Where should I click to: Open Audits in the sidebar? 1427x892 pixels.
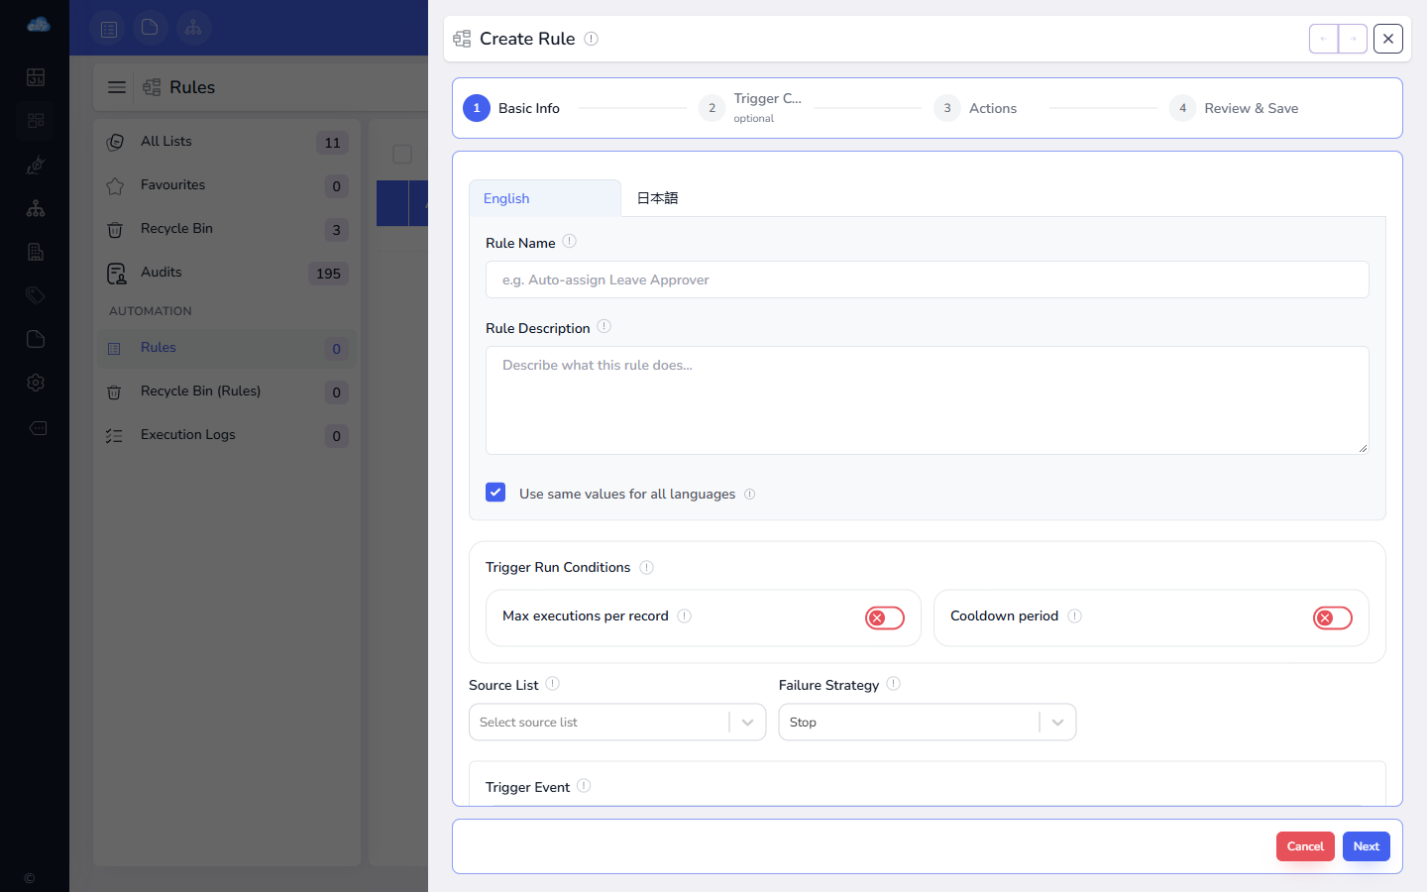227,273
